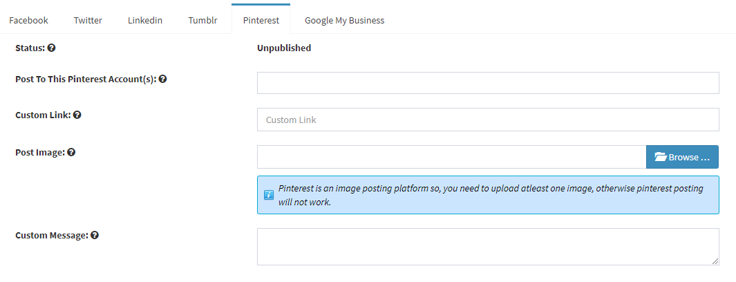Screen dimensions: 736x282
Task: Open the Twitter tab
Action: pos(88,21)
